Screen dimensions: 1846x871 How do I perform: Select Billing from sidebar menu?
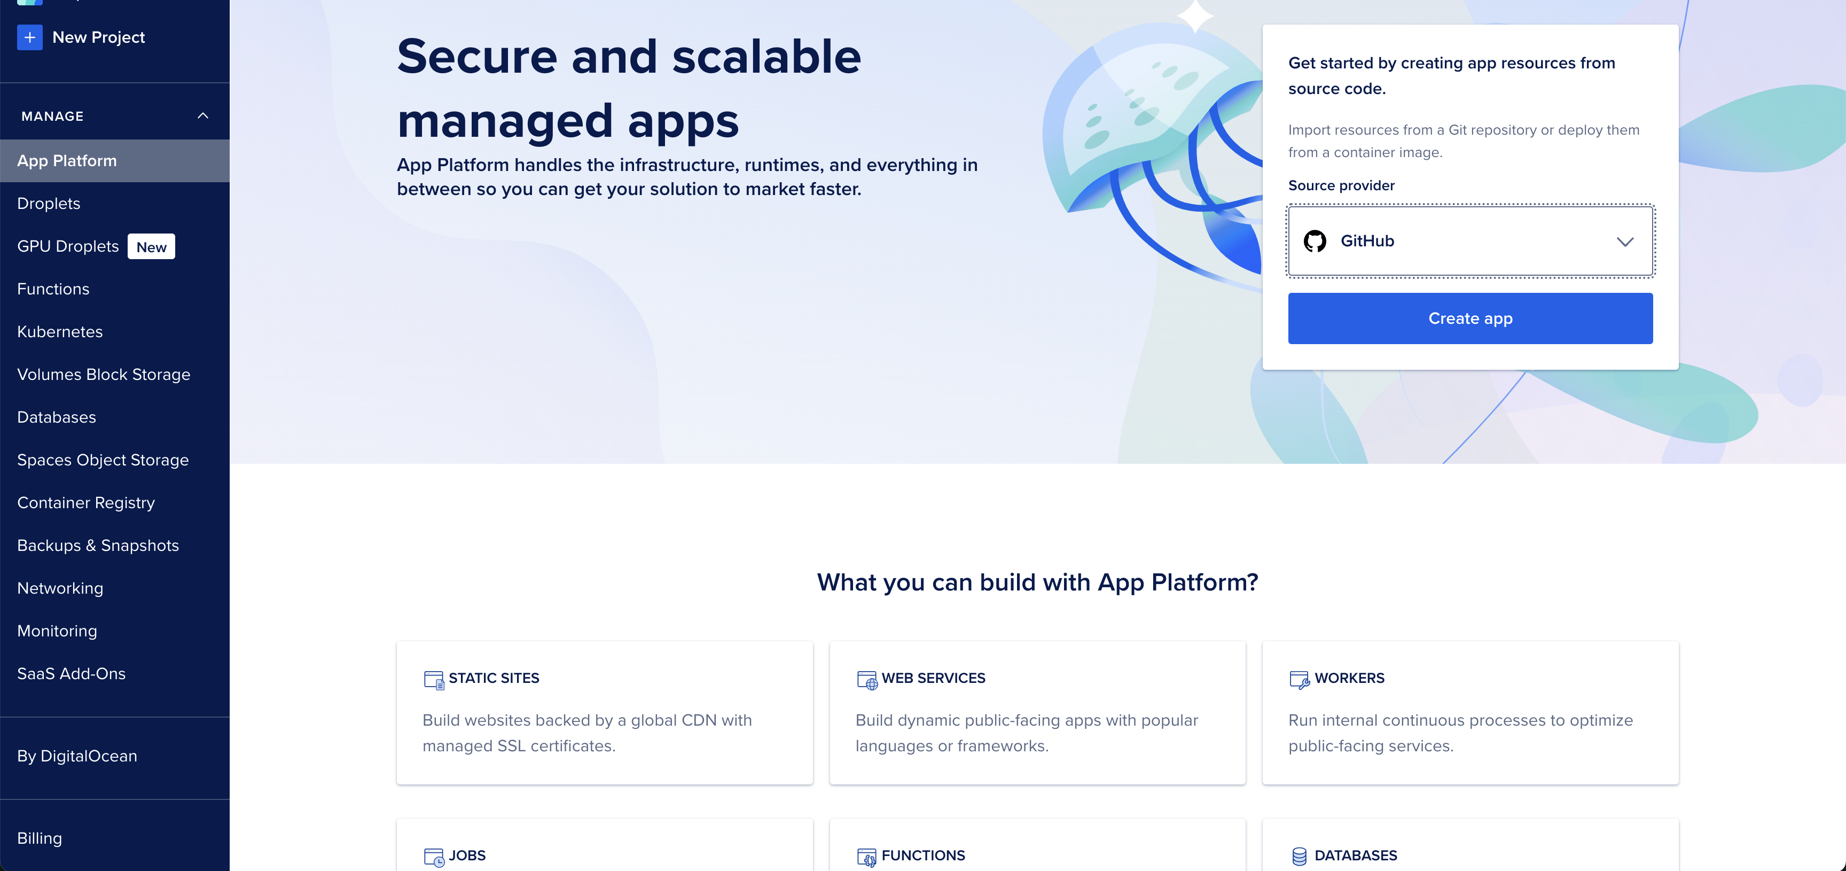click(x=39, y=837)
